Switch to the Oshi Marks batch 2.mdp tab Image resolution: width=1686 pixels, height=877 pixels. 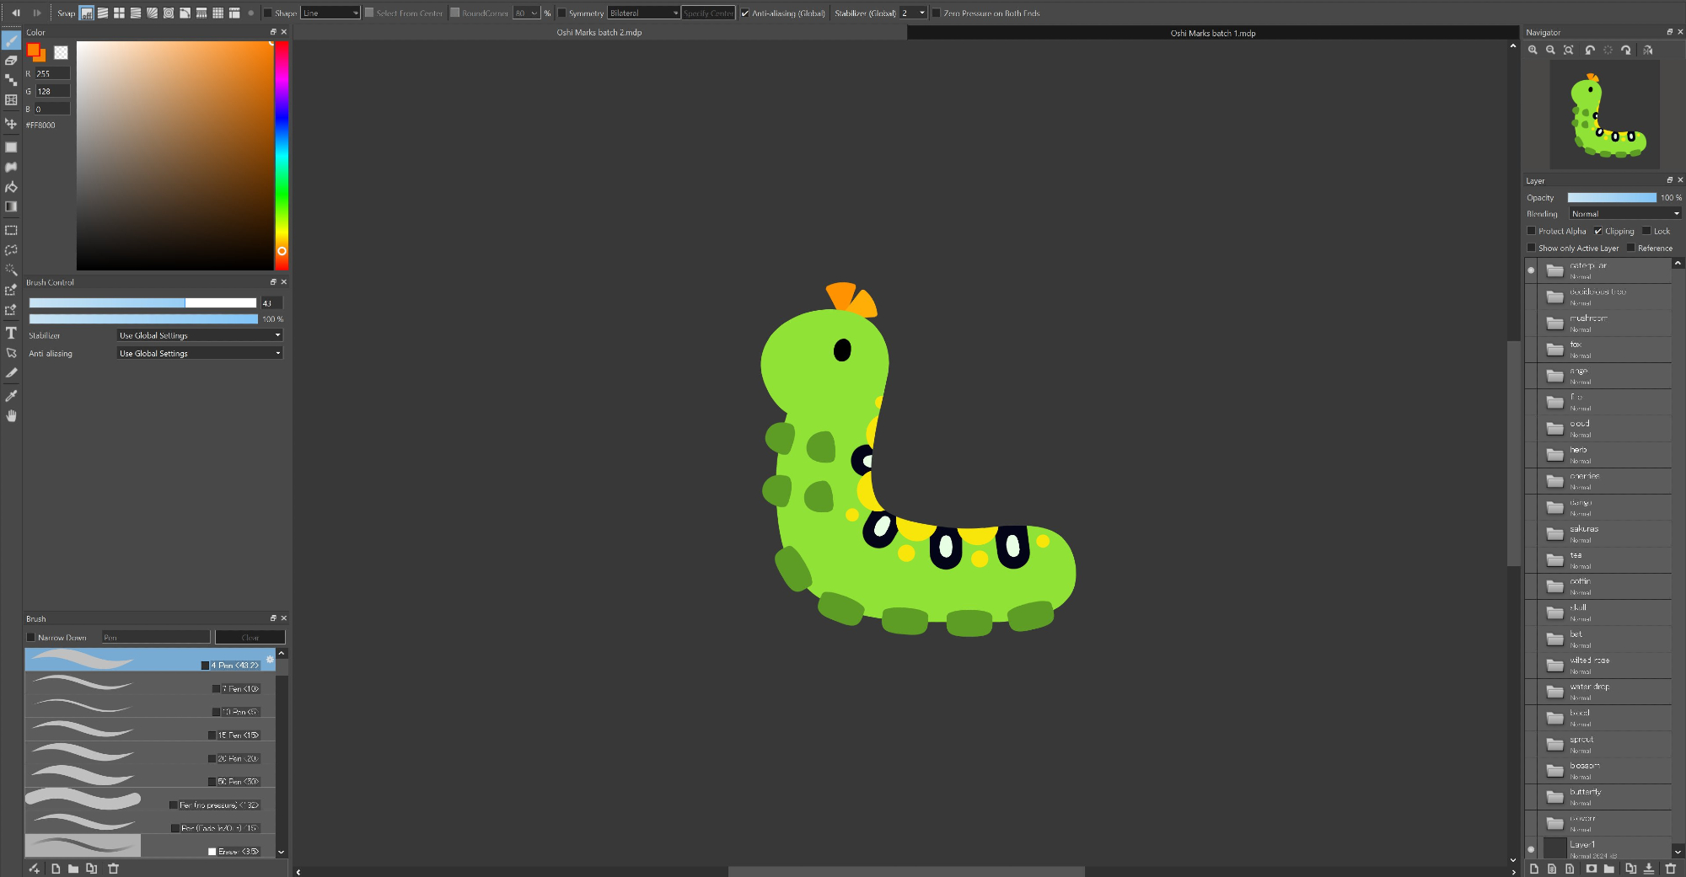coord(599,33)
